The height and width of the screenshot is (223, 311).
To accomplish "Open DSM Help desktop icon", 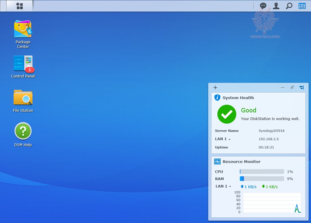I will 23,131.
